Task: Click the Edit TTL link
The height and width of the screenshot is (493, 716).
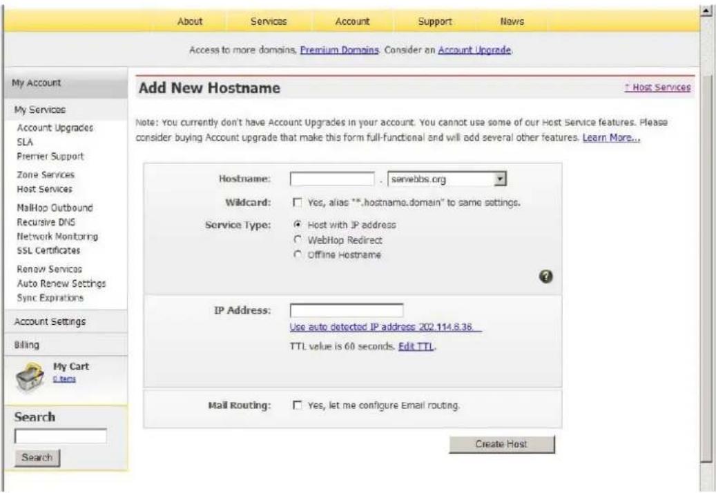Action: [416, 346]
